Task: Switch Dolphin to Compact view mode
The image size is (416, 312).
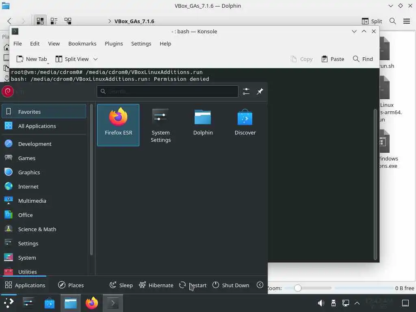Action: 54,21
